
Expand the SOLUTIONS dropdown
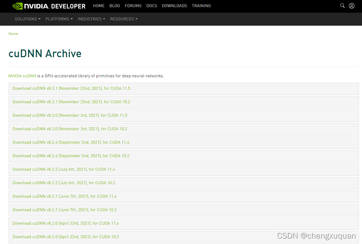[28, 19]
